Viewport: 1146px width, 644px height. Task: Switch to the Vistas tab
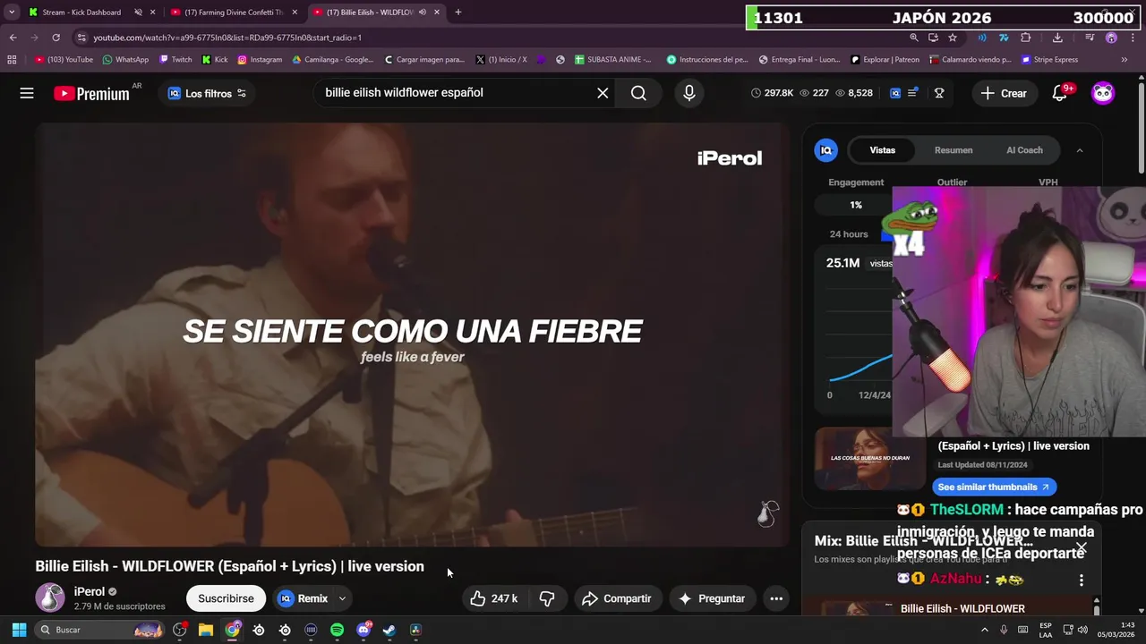click(x=882, y=150)
